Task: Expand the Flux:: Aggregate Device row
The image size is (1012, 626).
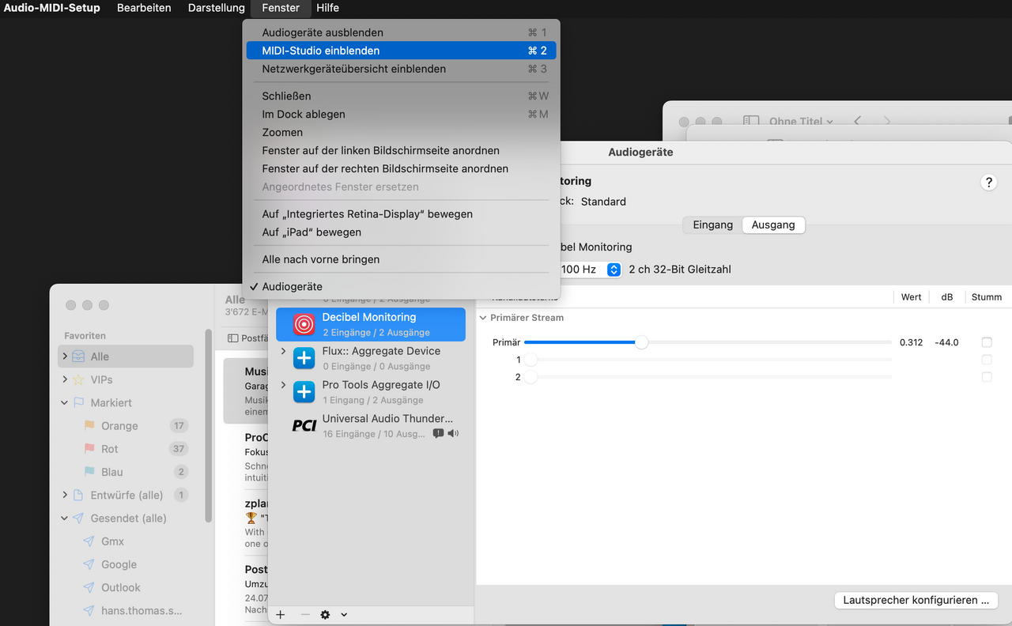Action: pos(284,351)
